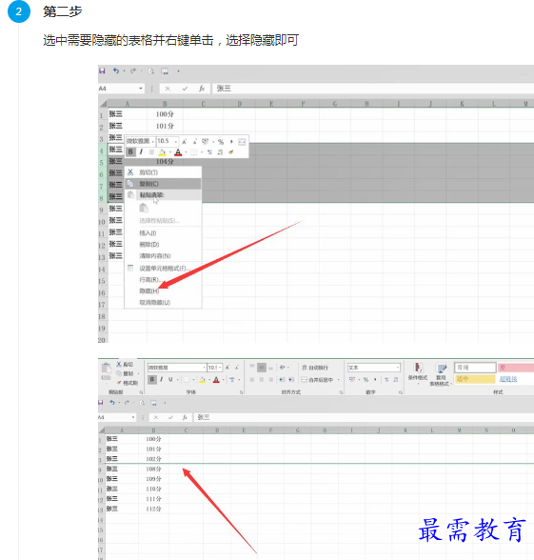
Task: Click save icon in lower quick access toolbar
Action: click(101, 403)
